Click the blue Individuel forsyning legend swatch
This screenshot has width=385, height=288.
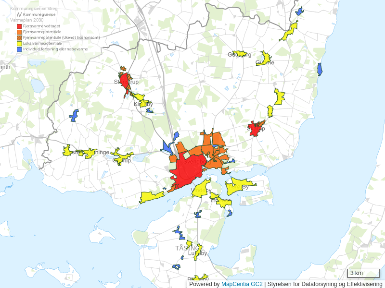coord(19,49)
